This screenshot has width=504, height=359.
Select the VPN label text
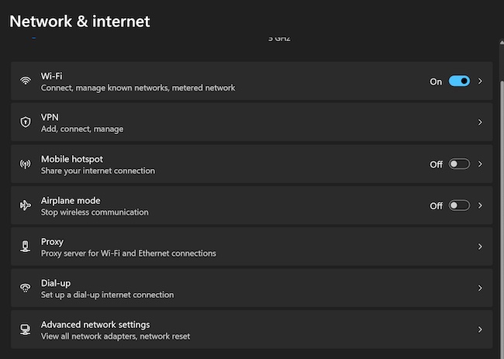click(x=50, y=117)
